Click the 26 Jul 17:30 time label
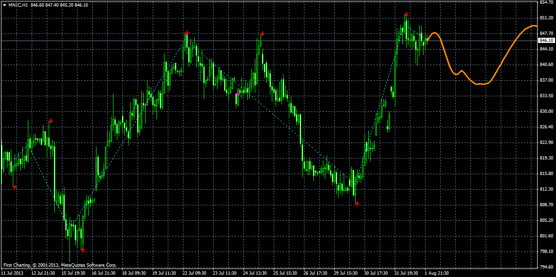The width and height of the screenshot is (556, 277). (316, 273)
